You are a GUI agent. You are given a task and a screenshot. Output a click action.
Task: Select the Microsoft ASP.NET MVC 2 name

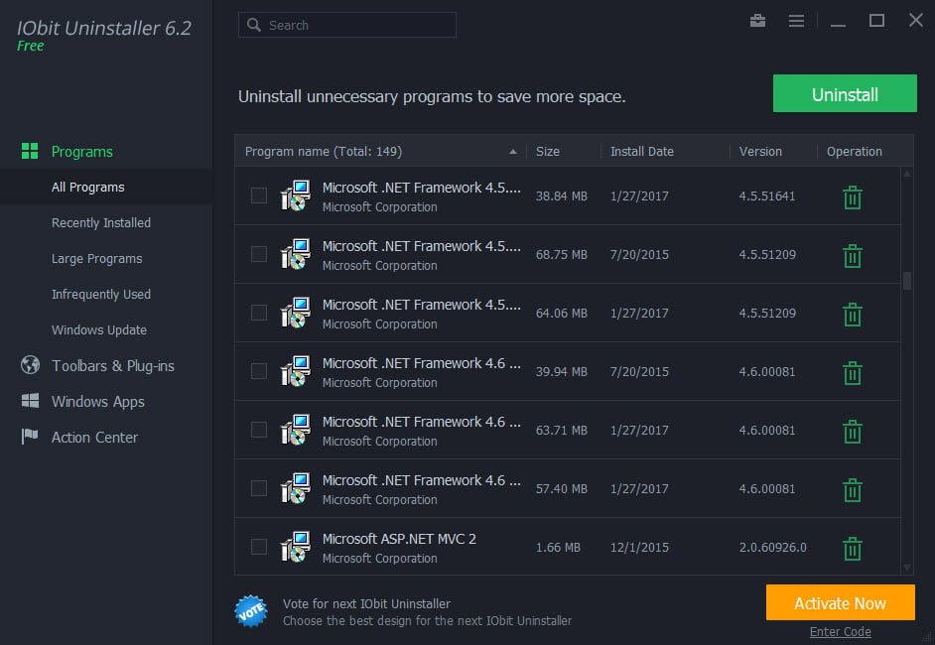pos(399,539)
